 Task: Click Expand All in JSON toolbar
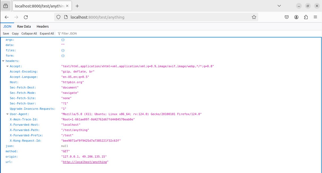coord(47,33)
